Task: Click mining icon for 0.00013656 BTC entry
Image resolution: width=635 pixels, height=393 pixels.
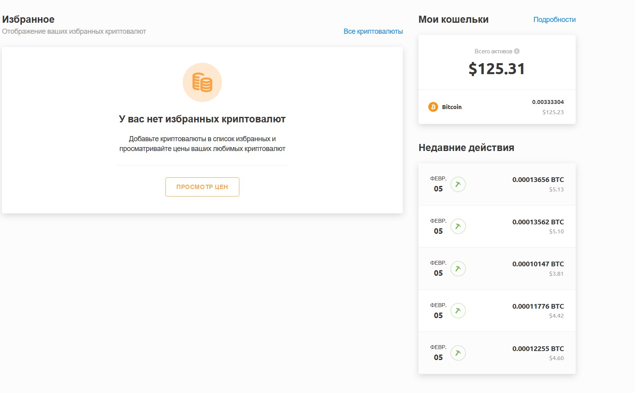Action: coord(458,184)
